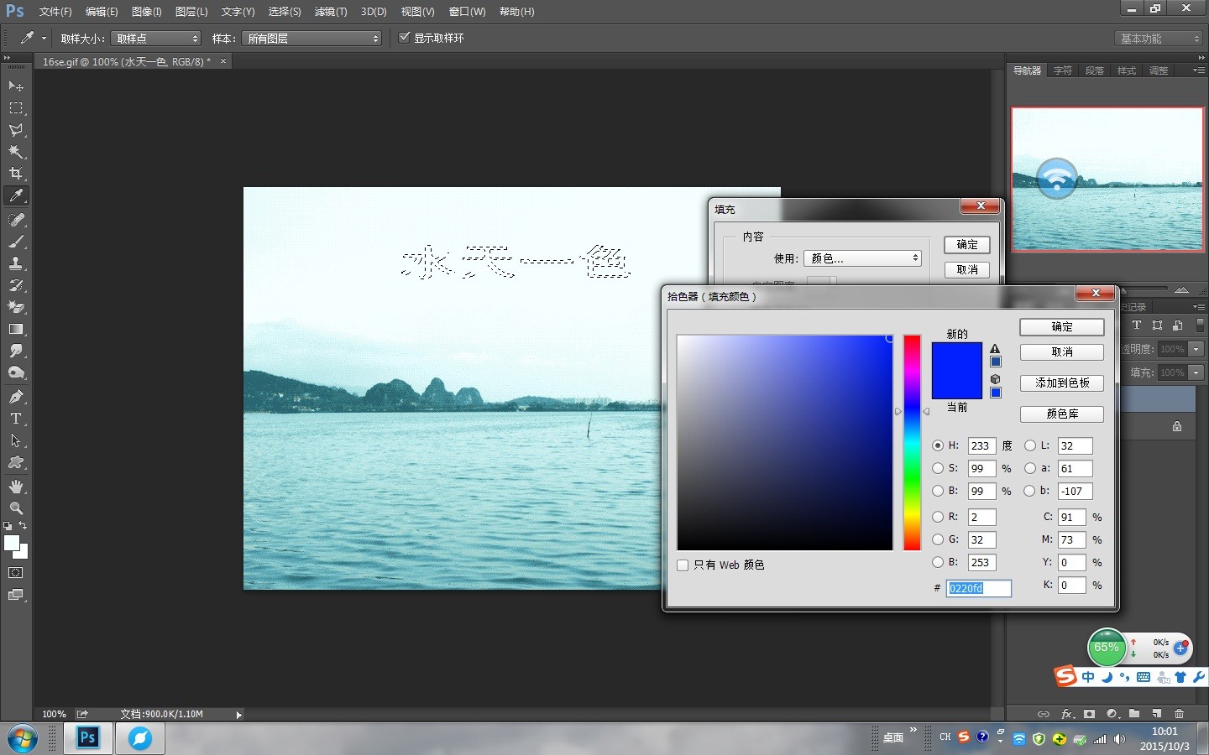This screenshot has height=755, width=1209.
Task: Open eyedropper tool preset picker arrow
Action: click(44, 39)
